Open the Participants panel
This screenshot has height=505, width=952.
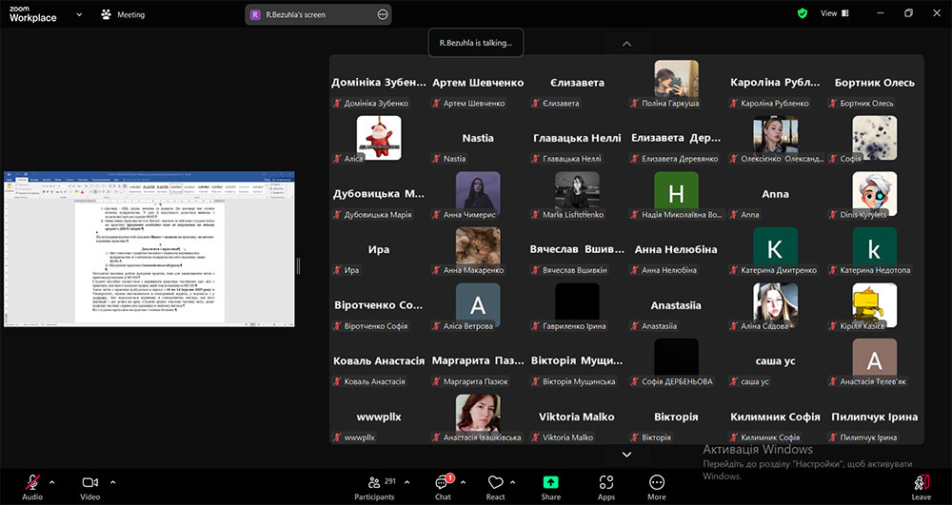pyautogui.click(x=374, y=488)
